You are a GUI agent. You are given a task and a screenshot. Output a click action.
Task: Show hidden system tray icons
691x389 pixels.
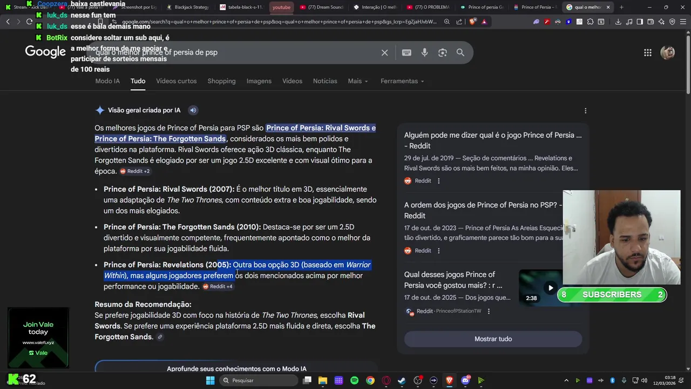coord(566,380)
